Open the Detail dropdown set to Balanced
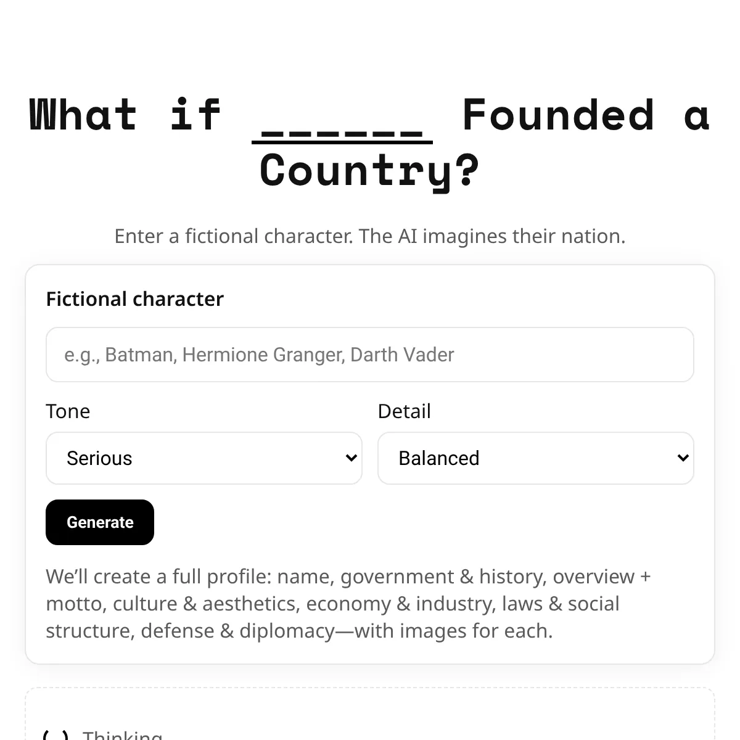This screenshot has height=740, width=740. pyautogui.click(x=535, y=458)
